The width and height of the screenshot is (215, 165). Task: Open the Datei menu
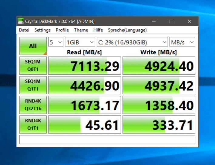24,30
